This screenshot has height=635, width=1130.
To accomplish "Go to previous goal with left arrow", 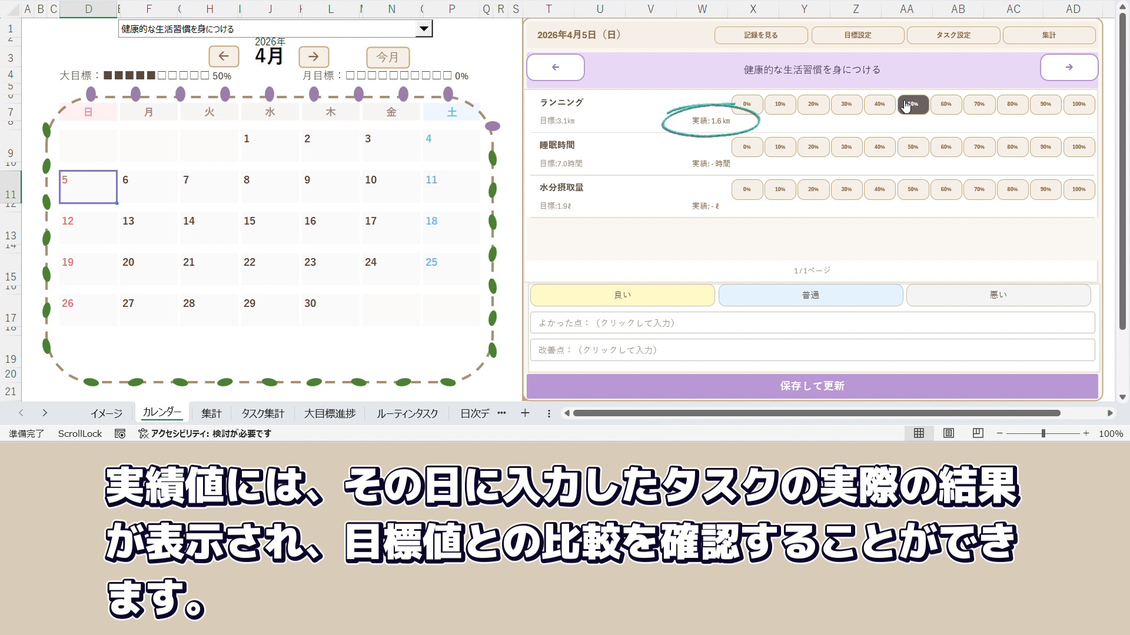I will tap(555, 68).
